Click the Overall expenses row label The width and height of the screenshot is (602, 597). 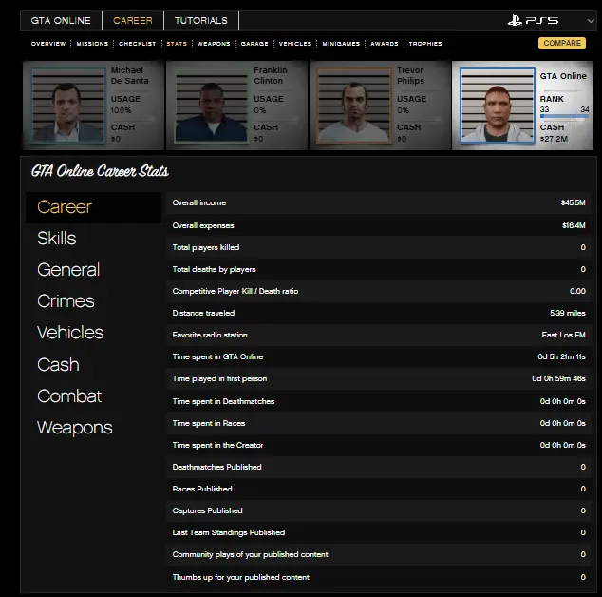click(203, 225)
